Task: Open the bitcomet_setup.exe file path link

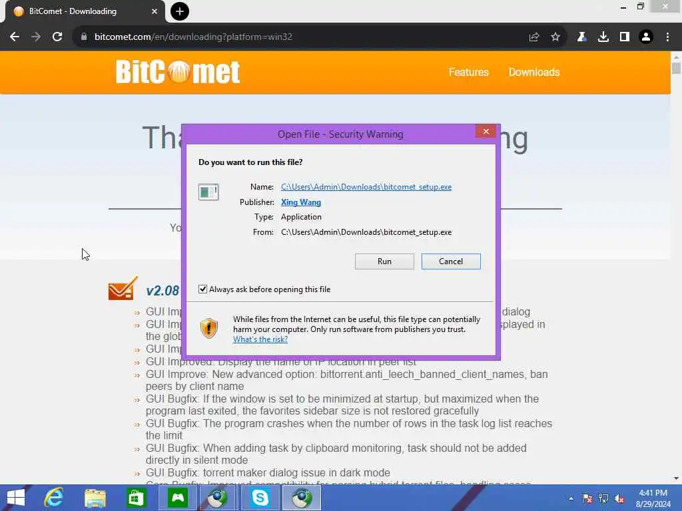Action: tap(366, 187)
